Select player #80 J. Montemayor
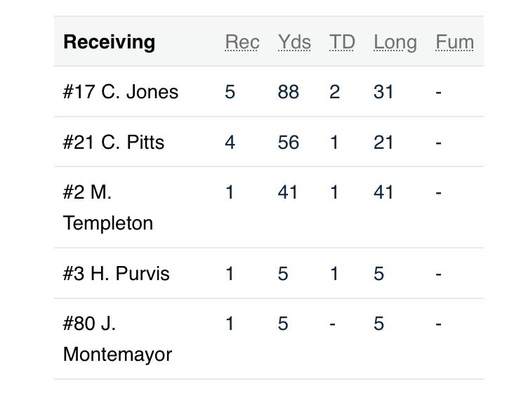Image resolution: width=514 pixels, height=410 pixels. coord(117,339)
